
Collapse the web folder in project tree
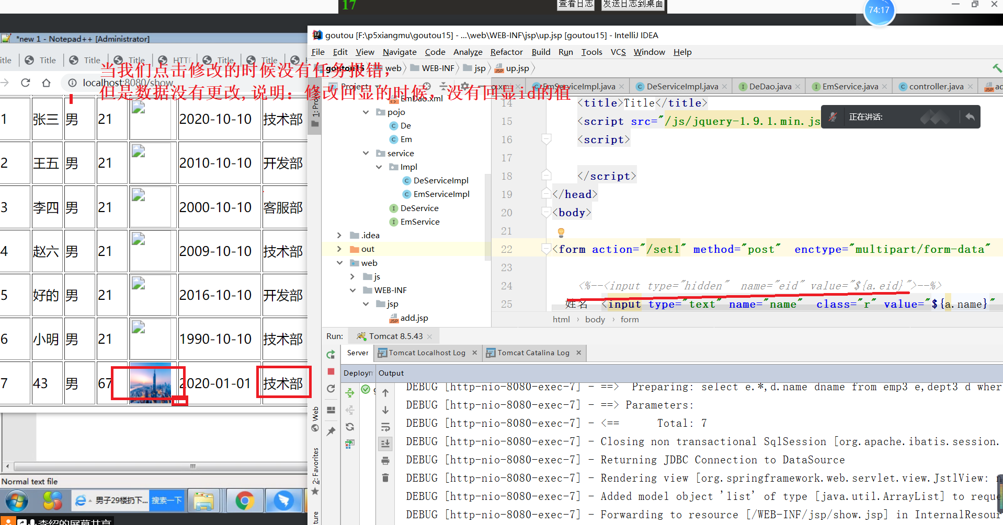click(x=339, y=263)
